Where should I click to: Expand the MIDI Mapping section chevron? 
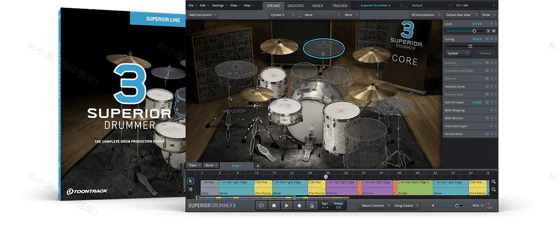click(x=496, y=110)
